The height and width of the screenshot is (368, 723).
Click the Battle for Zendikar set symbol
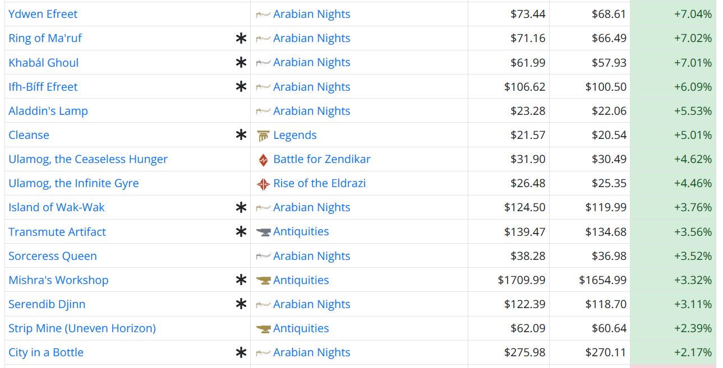(263, 160)
